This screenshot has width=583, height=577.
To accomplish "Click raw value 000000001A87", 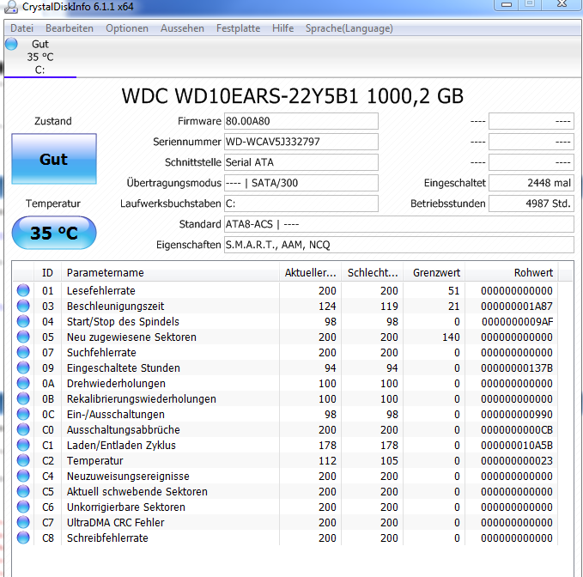I will [516, 306].
